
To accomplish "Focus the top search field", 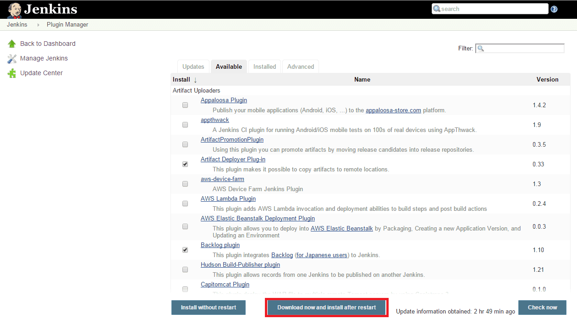I will click(490, 9).
